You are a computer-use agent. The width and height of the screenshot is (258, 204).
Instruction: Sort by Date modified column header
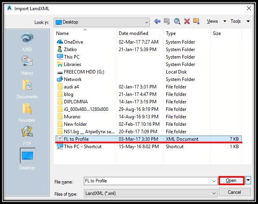pos(140,33)
